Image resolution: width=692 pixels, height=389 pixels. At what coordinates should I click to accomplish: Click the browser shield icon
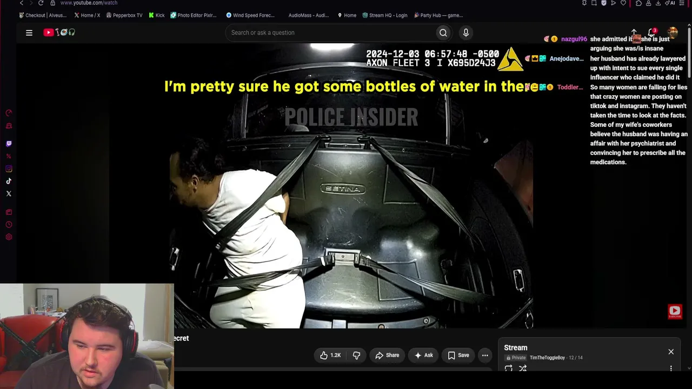pos(604,3)
